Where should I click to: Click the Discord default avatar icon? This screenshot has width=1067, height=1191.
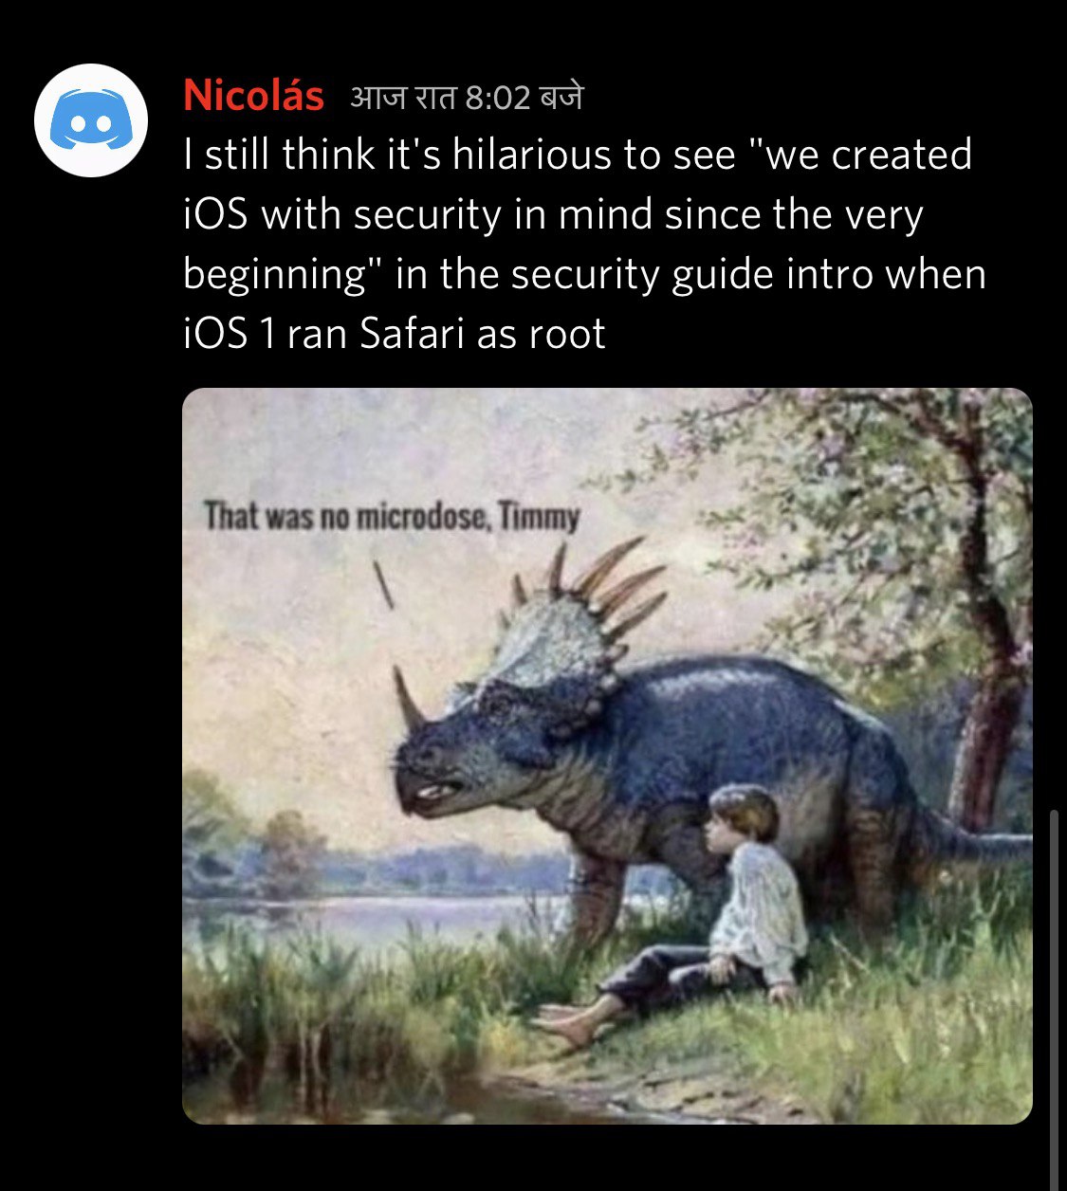tap(91, 119)
